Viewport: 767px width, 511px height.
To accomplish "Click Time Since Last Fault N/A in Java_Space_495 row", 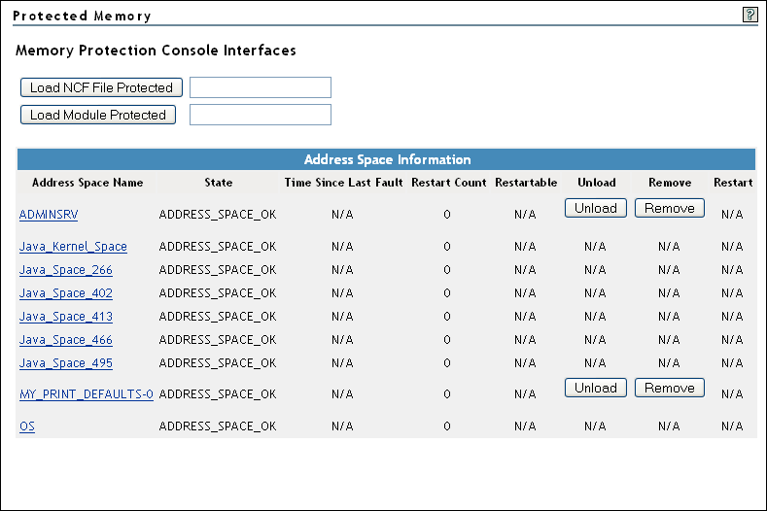I will [342, 363].
